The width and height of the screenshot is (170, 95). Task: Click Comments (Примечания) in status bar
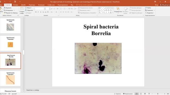(128, 94)
